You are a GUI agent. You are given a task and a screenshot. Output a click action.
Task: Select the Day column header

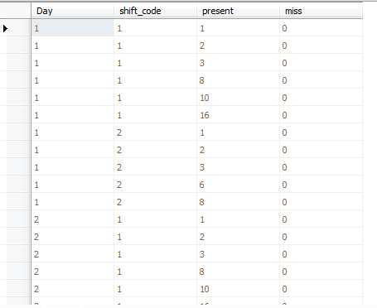coord(72,11)
